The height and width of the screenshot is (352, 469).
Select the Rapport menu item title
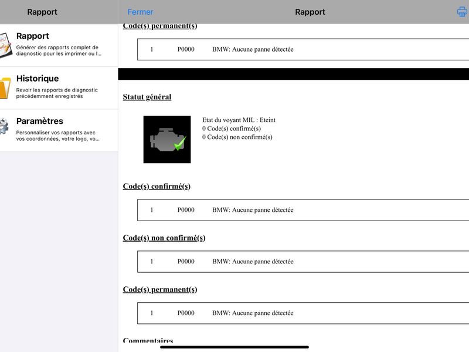33,36
